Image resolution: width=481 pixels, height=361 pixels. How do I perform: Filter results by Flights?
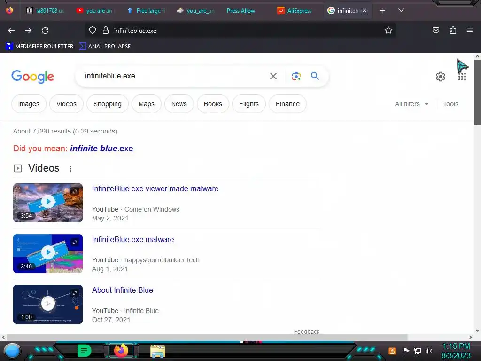[249, 104]
